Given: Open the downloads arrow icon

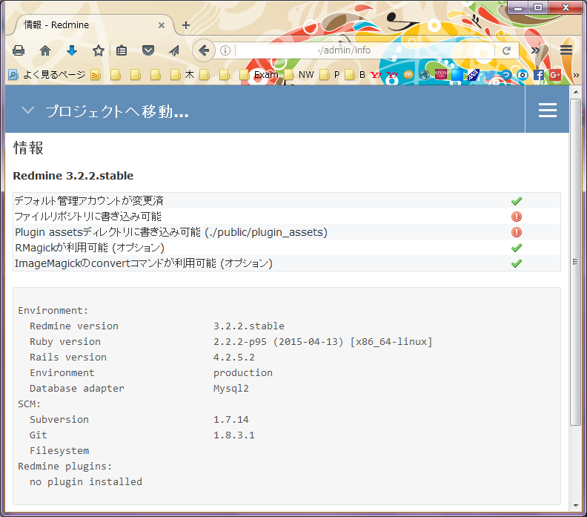Looking at the screenshot, I should 71,50.
